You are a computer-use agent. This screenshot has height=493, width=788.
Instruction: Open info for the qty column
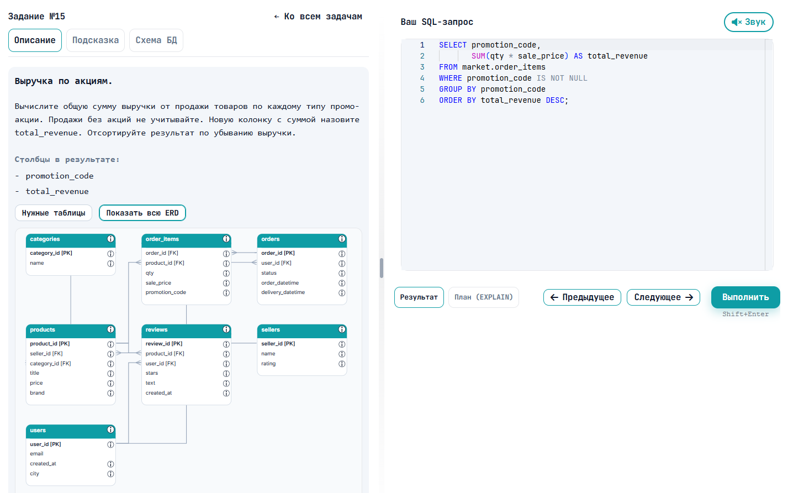click(226, 272)
